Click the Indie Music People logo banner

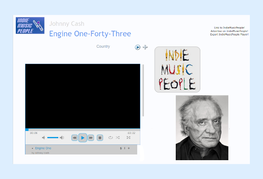point(30,25)
